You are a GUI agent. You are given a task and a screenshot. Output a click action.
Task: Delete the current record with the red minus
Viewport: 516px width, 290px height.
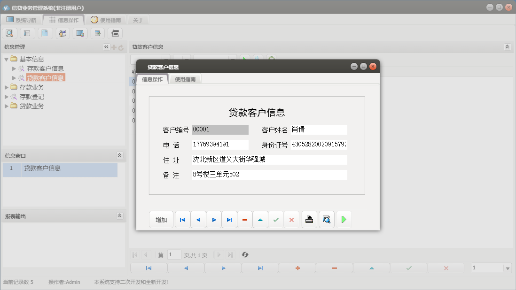point(245,219)
